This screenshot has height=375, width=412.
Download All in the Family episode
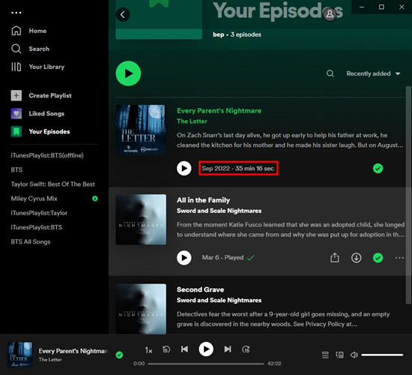pyautogui.click(x=357, y=258)
